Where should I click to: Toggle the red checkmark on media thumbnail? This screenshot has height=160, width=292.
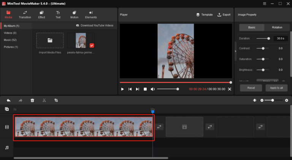[x=92, y=45]
